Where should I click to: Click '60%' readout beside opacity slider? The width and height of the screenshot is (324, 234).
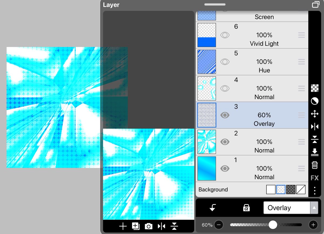point(207,225)
